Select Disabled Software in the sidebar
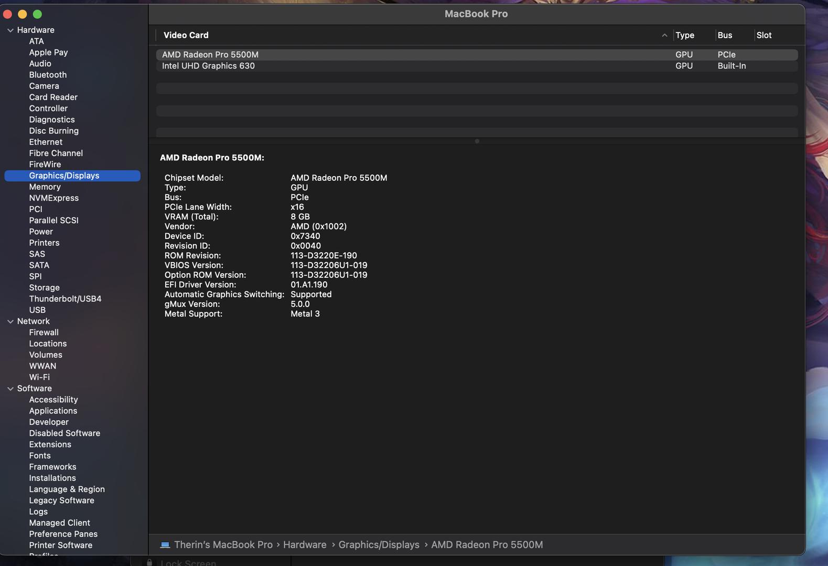Viewport: 828px width, 566px height. pos(64,433)
